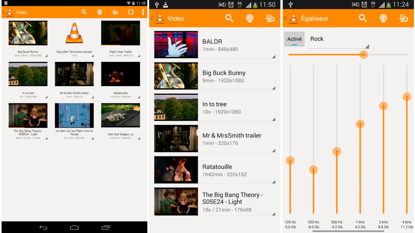Image resolution: width=415 pixels, height=233 pixels.
Task: Open the Day after Tomorrow extract cone thumbnail
Action: 74,34
